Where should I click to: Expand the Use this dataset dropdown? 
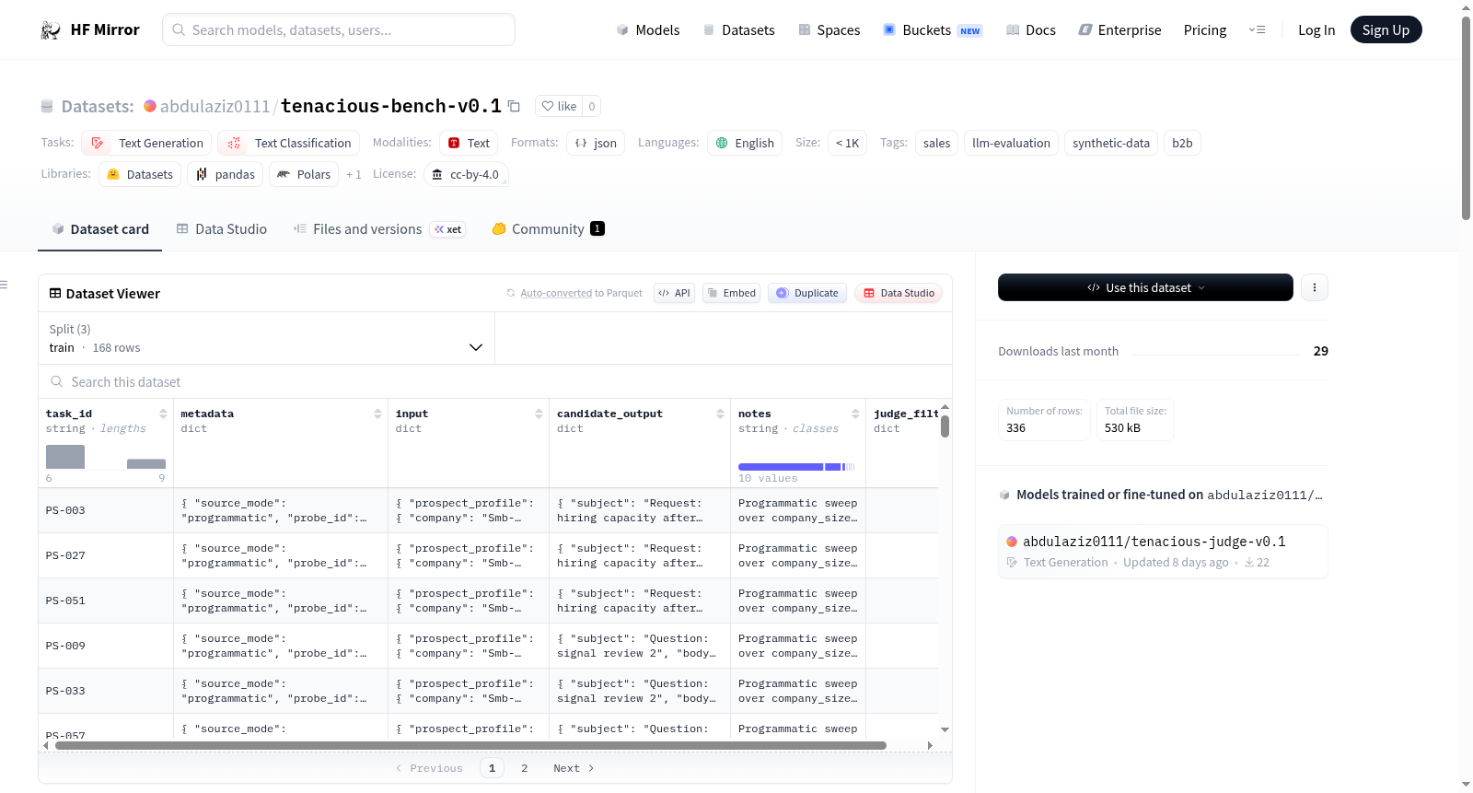1145,287
